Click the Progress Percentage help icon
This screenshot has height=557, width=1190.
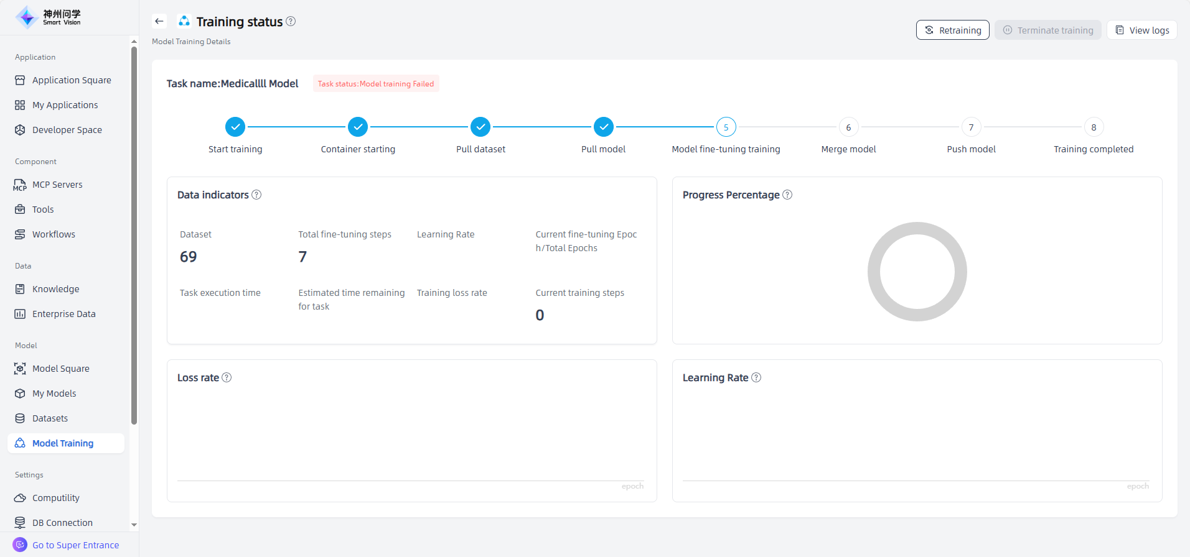coord(787,195)
